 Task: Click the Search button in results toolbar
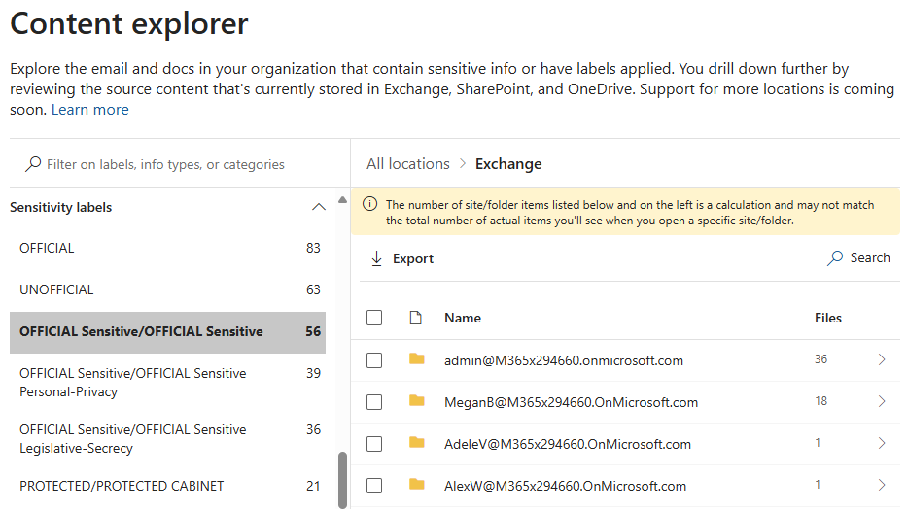tap(858, 257)
